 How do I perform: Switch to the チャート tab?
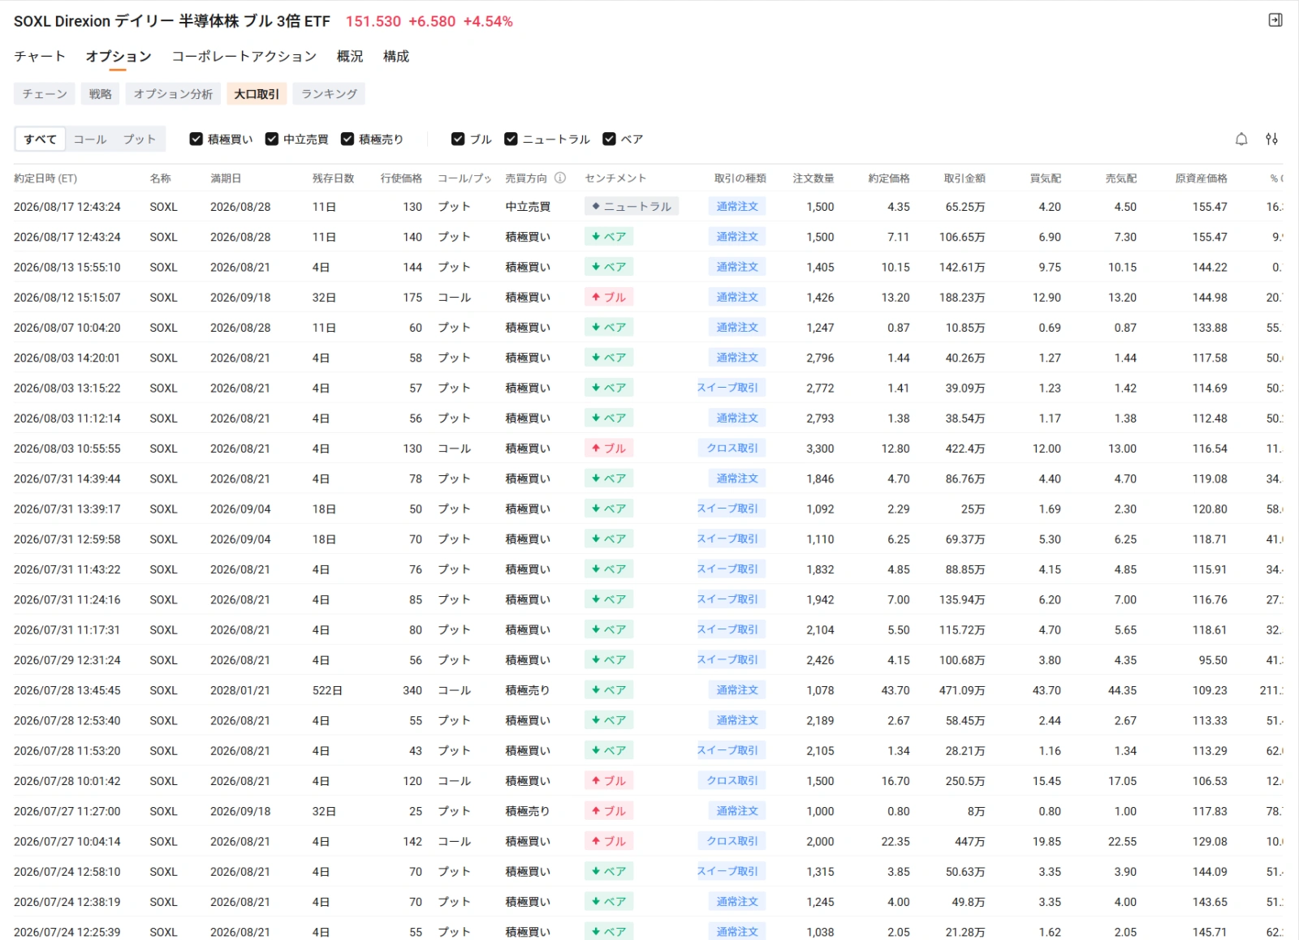click(x=39, y=56)
